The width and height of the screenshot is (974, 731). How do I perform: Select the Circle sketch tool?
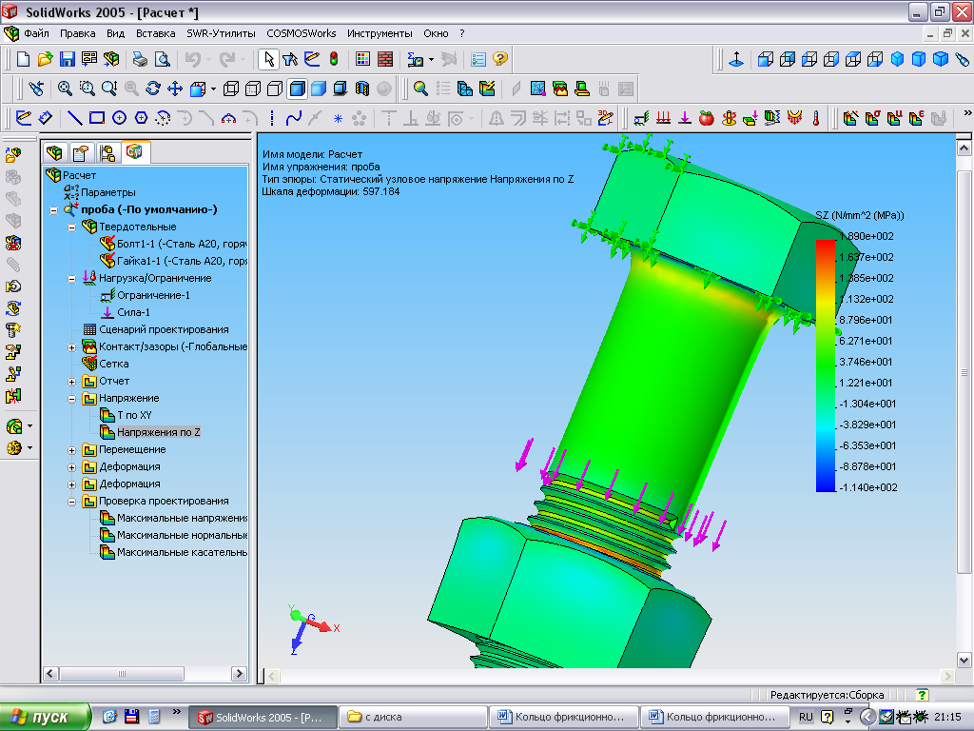coord(119,118)
